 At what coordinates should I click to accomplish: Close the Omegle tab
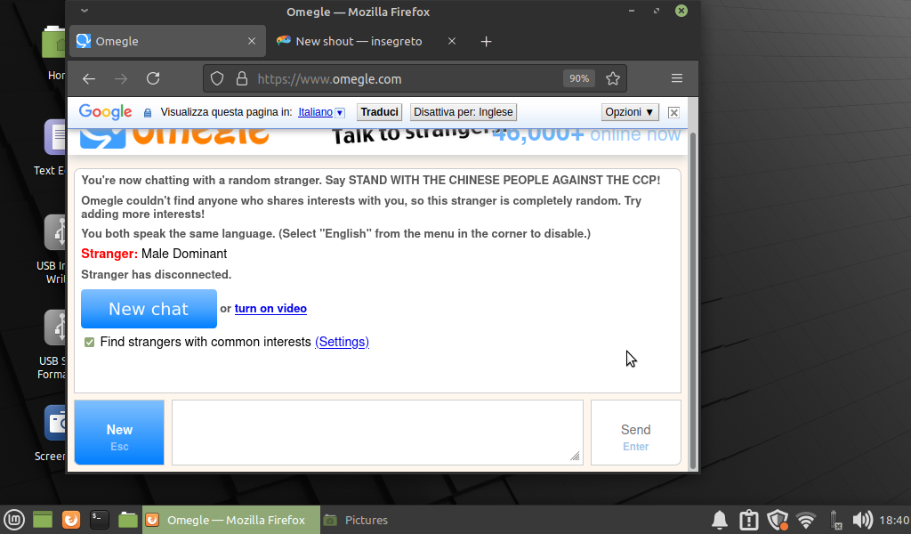point(252,41)
